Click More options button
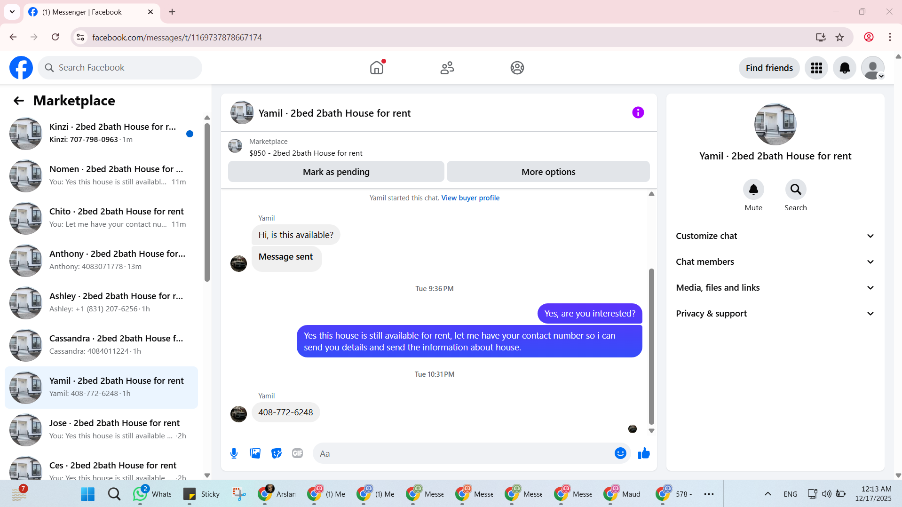 click(x=548, y=172)
